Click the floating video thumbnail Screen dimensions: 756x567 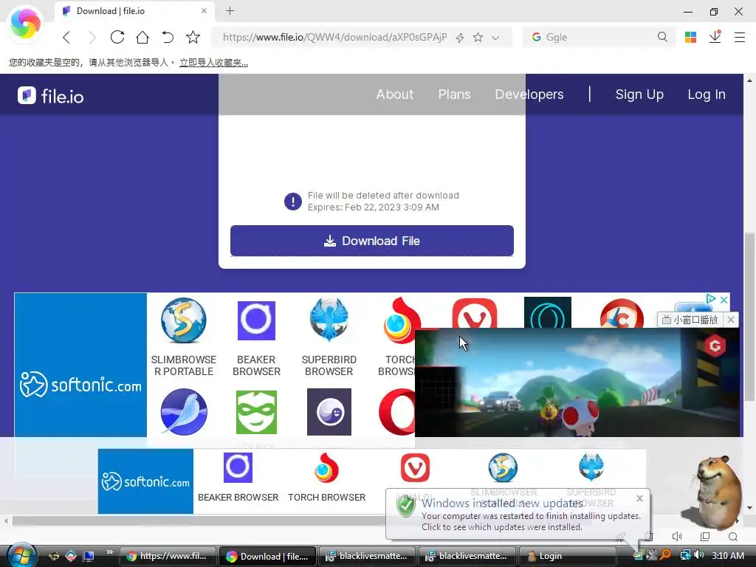point(577,382)
